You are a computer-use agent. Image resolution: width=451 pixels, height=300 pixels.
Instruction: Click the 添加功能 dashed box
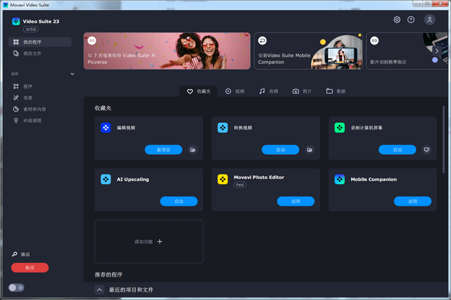pos(149,241)
